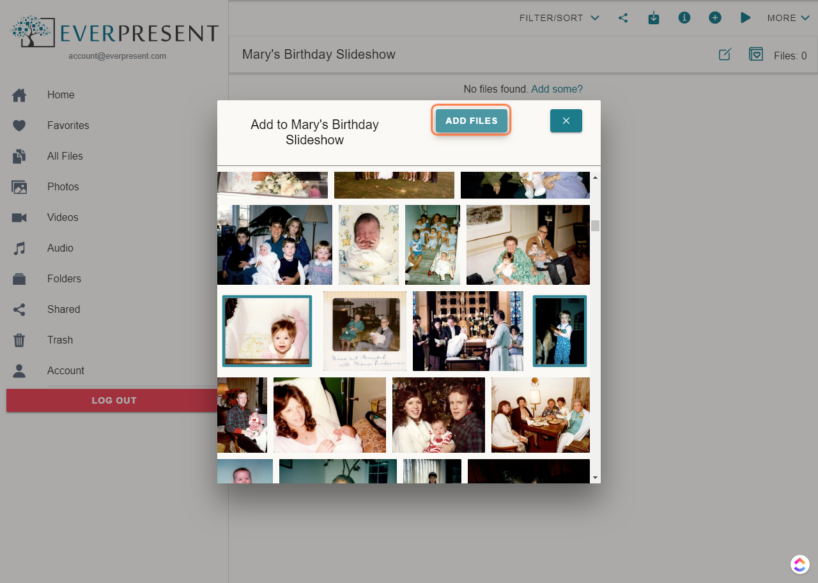The width and height of the screenshot is (818, 583).
Task: Click the EverPresent logo
Action: coord(114,32)
